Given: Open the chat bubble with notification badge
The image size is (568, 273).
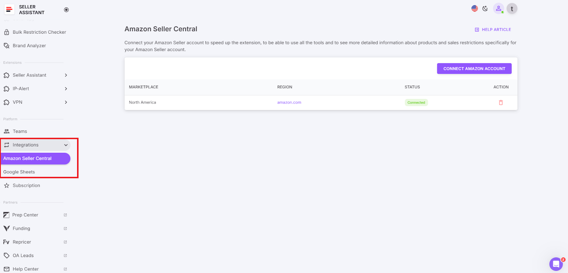Looking at the screenshot, I should pos(556,264).
